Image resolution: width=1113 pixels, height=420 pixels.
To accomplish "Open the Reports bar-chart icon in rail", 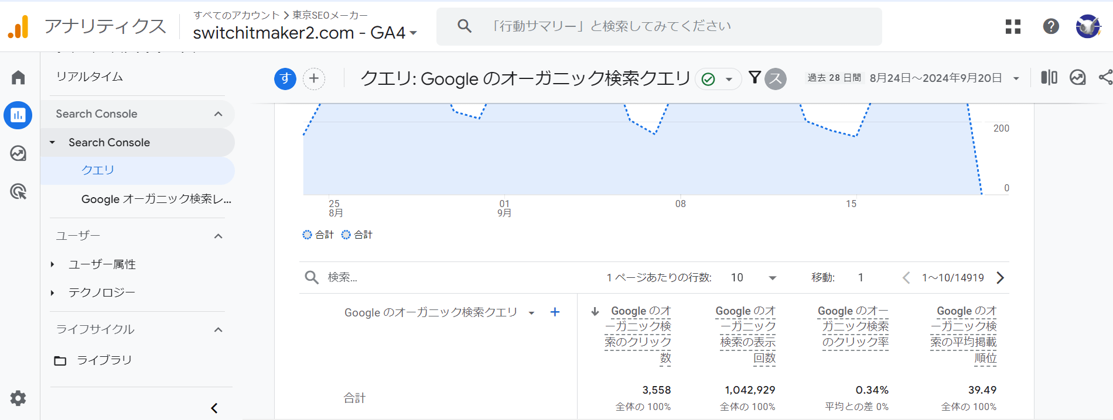I will [x=18, y=115].
